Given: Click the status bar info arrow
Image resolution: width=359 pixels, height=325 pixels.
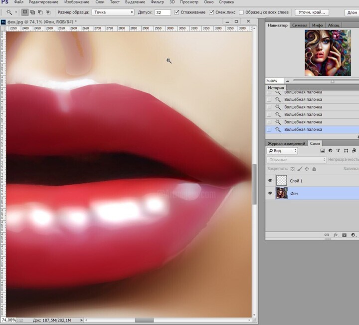Looking at the screenshot, I should pos(81,320).
